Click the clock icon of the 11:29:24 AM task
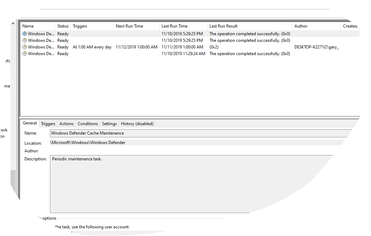The height and width of the screenshot is (236, 371). (24, 54)
